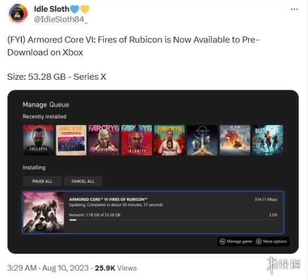Screen dimensions: 308x280
Task: Click the blue heart emoji beside Idle Sloth
Action: click(x=75, y=9)
